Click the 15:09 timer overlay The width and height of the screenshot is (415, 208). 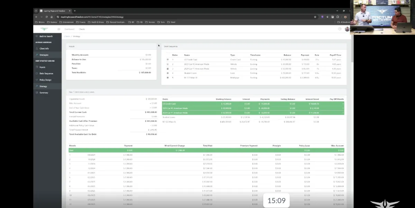pos(276,200)
